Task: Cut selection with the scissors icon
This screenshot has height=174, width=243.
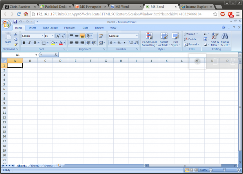Action: pos(16,34)
